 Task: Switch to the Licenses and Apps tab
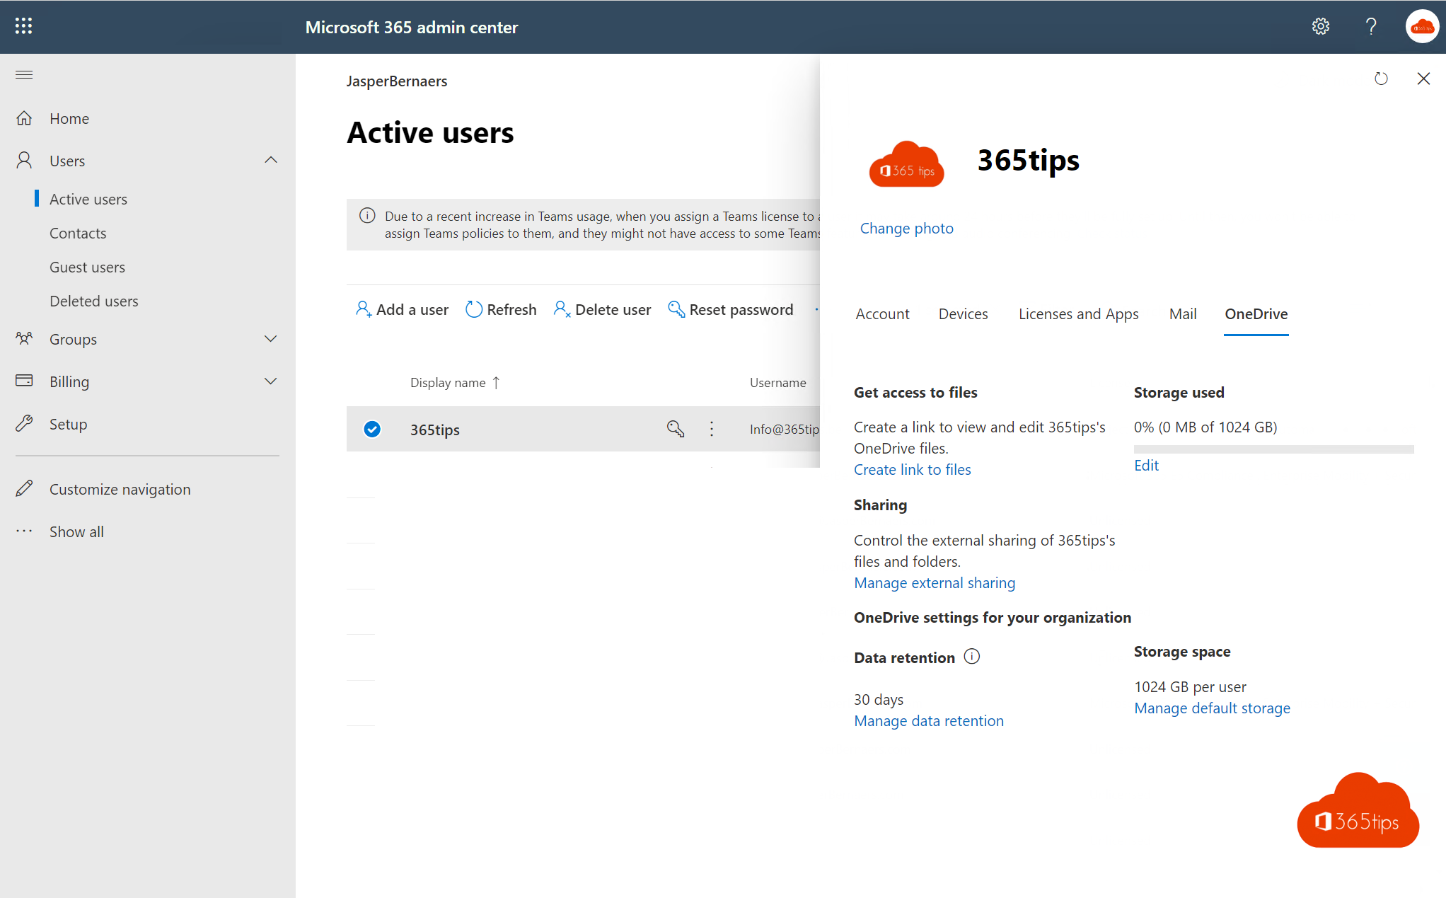tap(1077, 313)
